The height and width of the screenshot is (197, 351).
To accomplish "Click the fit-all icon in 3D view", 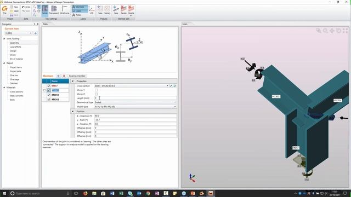I will click(x=346, y=31).
